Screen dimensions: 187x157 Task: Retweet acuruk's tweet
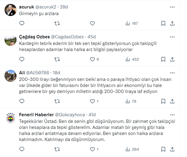[x=57, y=24]
